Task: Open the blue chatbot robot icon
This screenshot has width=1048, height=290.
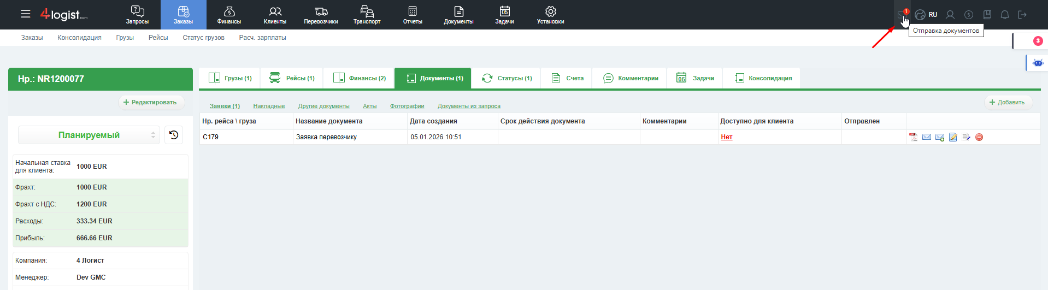Action: pos(1038,63)
